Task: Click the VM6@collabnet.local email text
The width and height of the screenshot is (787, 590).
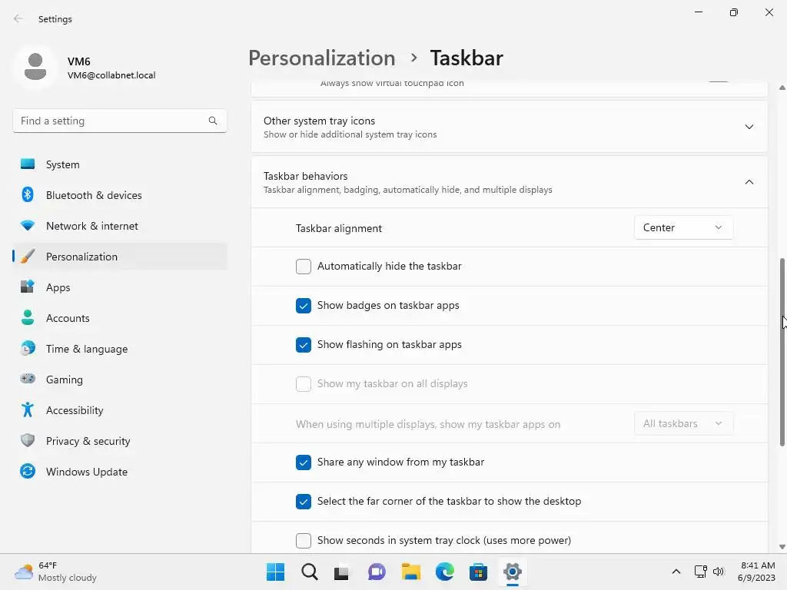Action: tap(111, 75)
